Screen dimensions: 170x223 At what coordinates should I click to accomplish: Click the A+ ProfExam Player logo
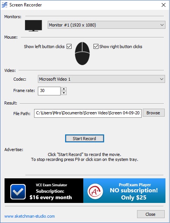click(x=95, y=191)
